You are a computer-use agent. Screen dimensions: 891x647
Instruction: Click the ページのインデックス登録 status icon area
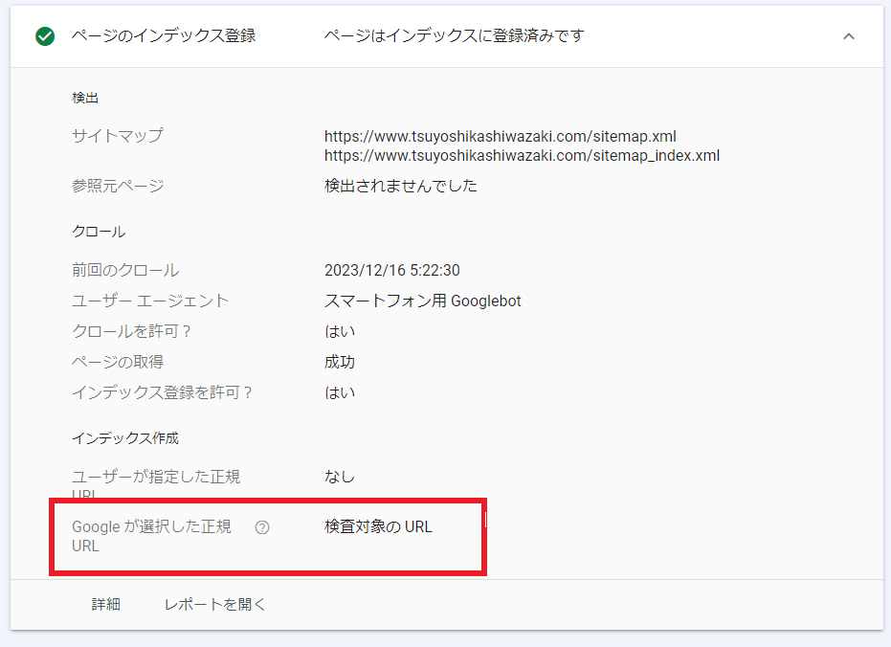(45, 34)
